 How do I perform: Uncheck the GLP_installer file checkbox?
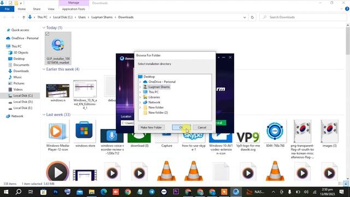(x=47, y=34)
